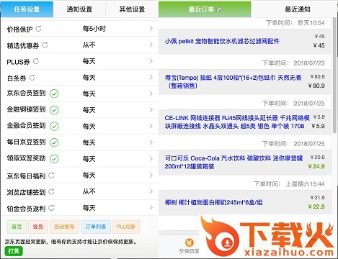Click the 首页 button
Viewport: 338px width, 259px height.
[x=17, y=227]
